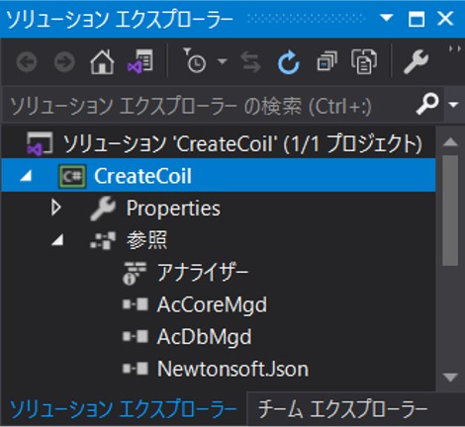This screenshot has width=465, height=427.
Task: Click the scrollbar down arrow
Action: [450, 378]
